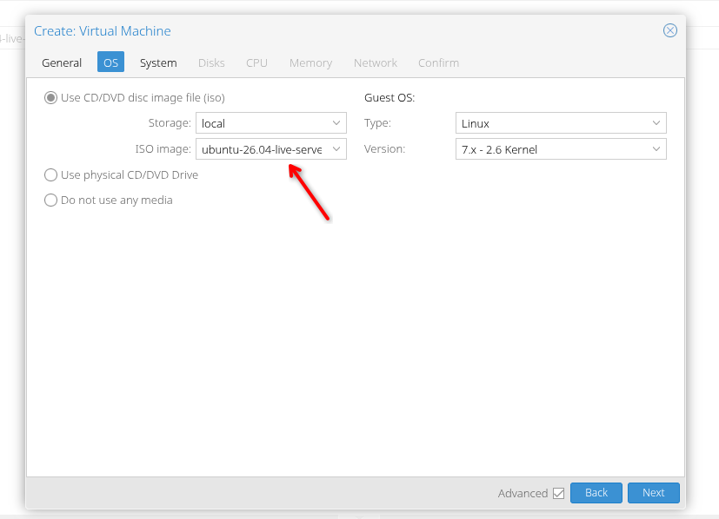The height and width of the screenshot is (519, 719).
Task: Click the ISO image field with ubuntu-26.04
Action: point(271,149)
